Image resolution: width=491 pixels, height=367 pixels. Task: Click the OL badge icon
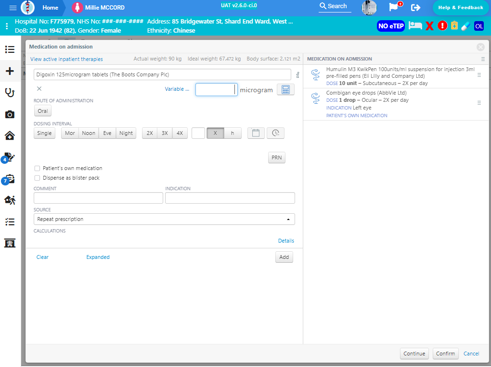pos(479,26)
